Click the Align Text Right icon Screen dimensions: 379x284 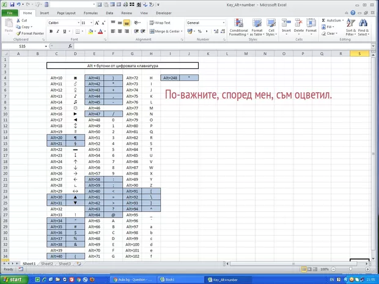127,31
